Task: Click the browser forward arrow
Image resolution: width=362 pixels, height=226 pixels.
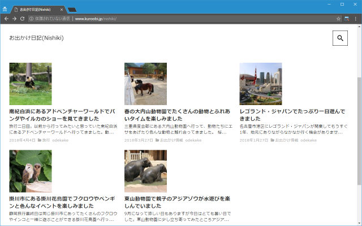Action: point(14,19)
